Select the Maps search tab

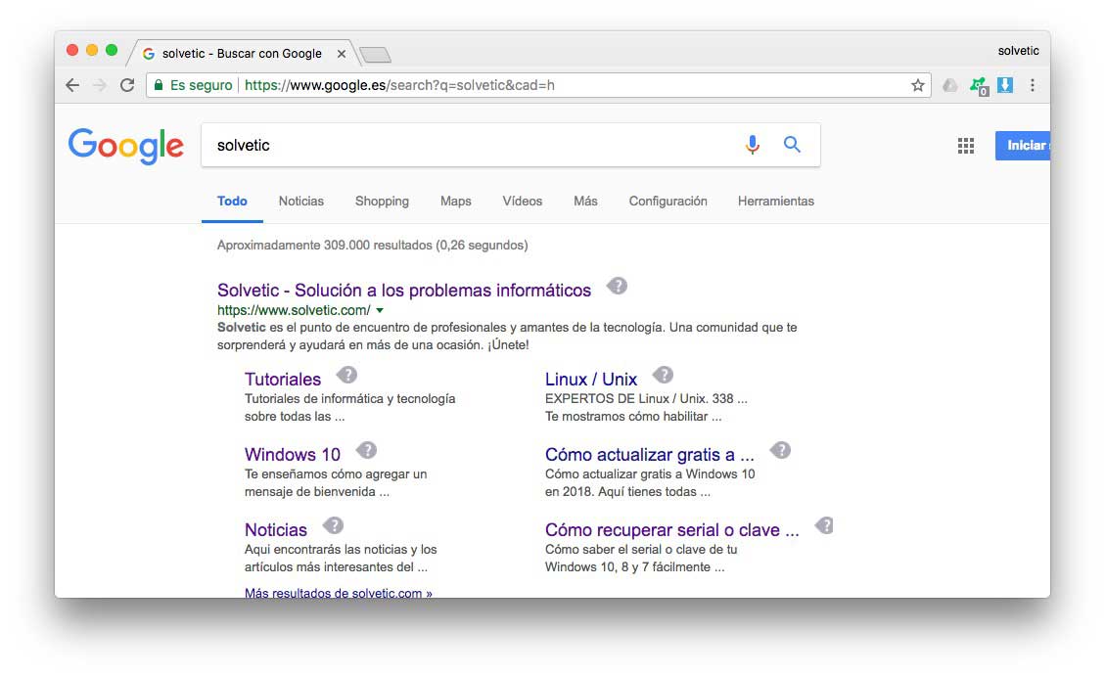455,201
